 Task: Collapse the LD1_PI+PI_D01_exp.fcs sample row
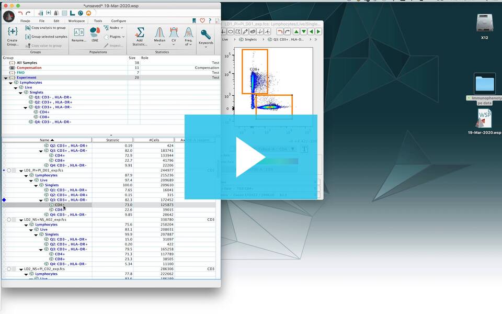(21, 171)
